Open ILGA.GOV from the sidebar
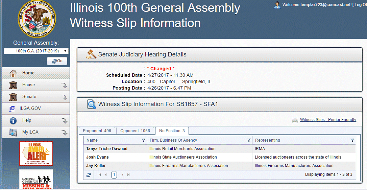This screenshot has width=367, height=190. pyautogui.click(x=30, y=109)
